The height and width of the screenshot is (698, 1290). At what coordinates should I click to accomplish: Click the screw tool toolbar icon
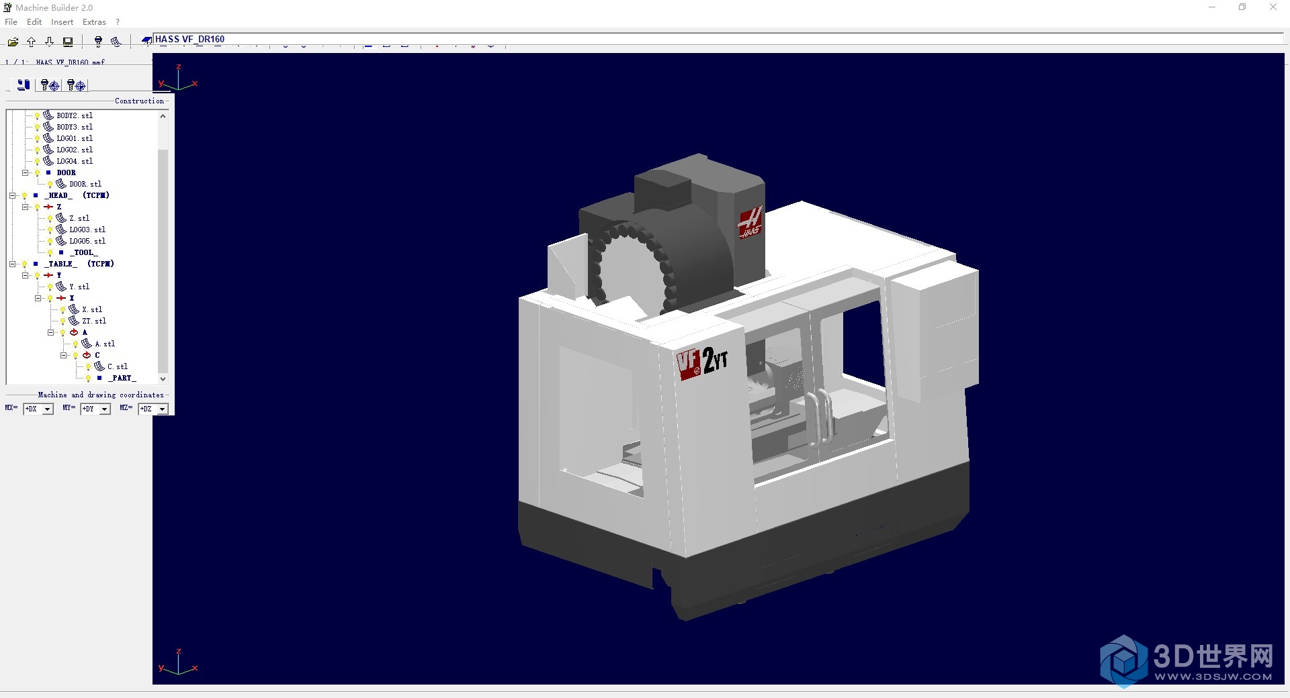tap(98, 42)
